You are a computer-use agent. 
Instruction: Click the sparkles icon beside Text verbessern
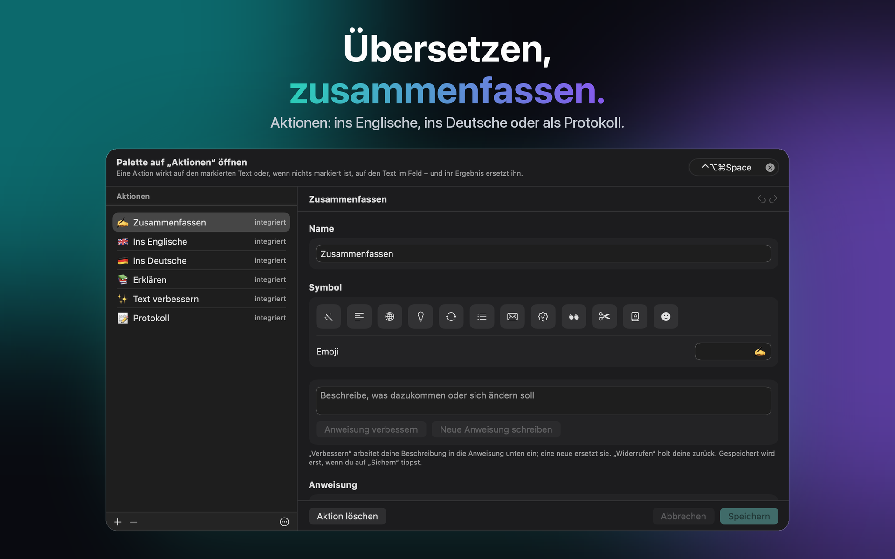click(x=123, y=299)
